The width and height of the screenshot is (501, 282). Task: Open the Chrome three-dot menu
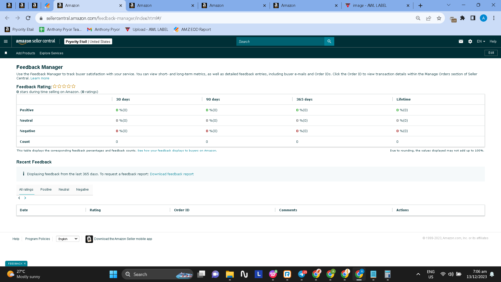pos(494,18)
